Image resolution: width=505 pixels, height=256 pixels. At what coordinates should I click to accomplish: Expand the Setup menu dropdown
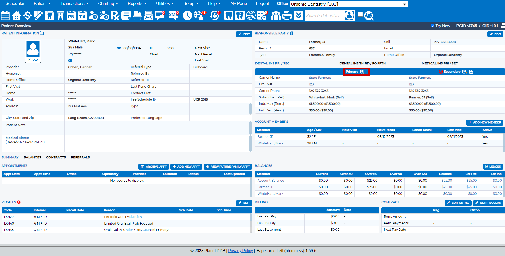191,4
